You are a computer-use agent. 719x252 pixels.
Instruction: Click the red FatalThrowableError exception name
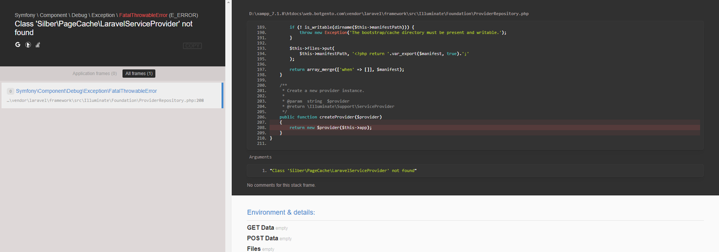tap(144, 14)
